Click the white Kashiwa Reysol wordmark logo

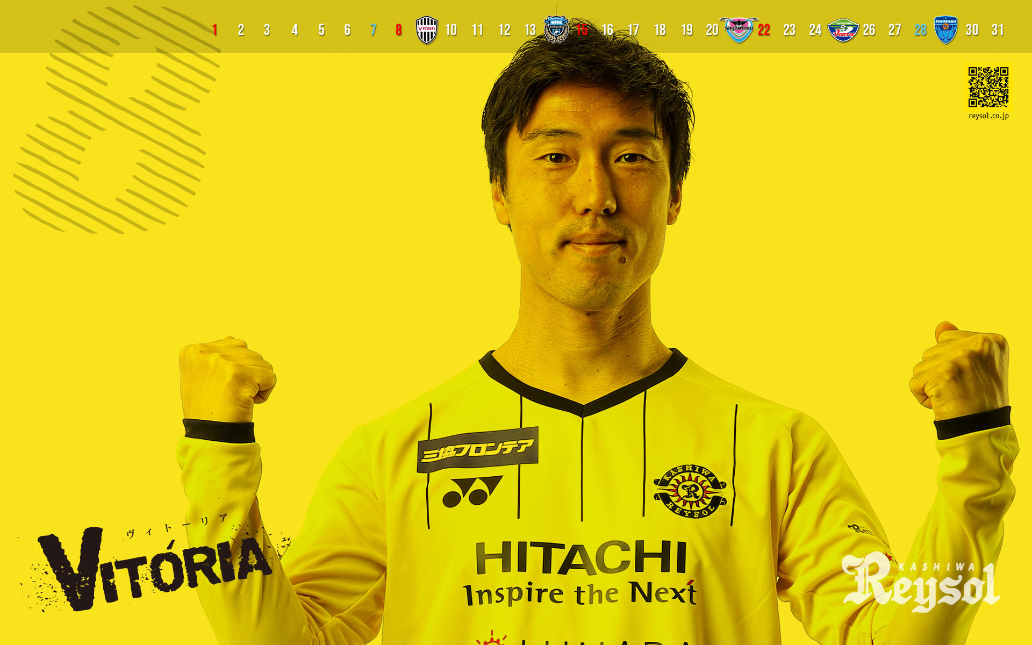921,582
